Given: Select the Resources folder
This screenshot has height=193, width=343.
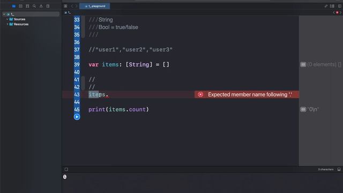Looking at the screenshot, I should pos(19,24).
